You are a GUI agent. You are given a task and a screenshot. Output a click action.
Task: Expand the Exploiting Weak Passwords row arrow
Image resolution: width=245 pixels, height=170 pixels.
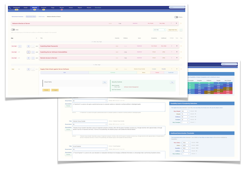pos(177,46)
